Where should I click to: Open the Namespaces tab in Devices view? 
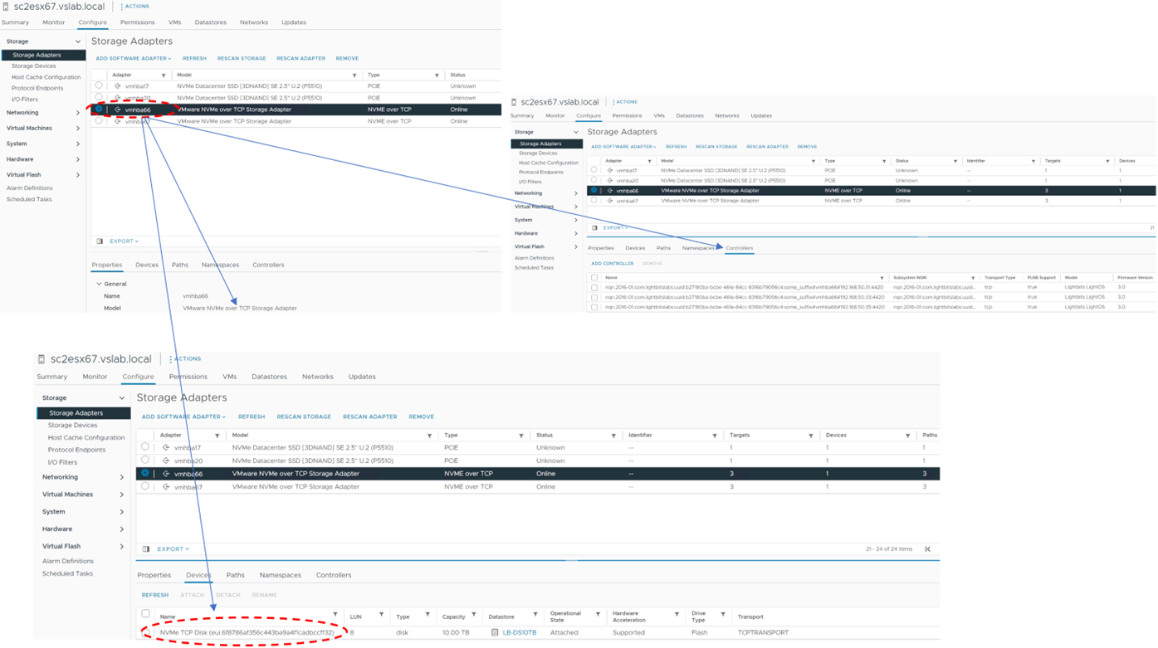281,575
